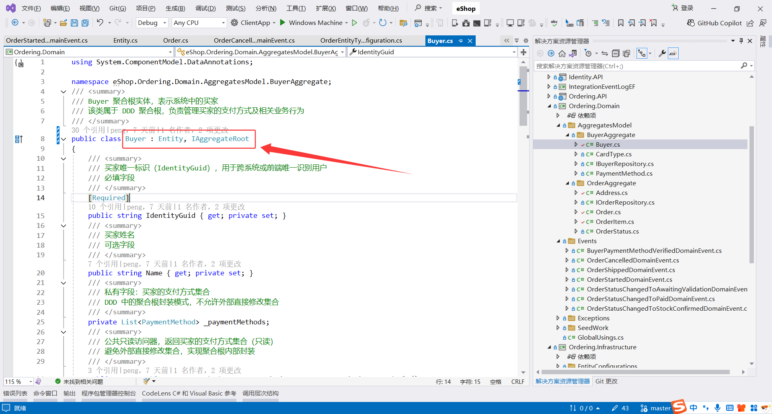Collapse the Ordering.Domain project node
Screen dimensions: 772x414
pyautogui.click(x=549, y=106)
